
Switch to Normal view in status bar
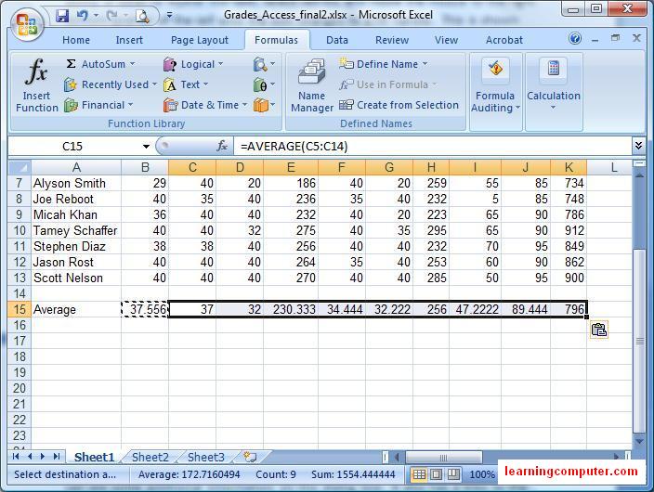(419, 474)
